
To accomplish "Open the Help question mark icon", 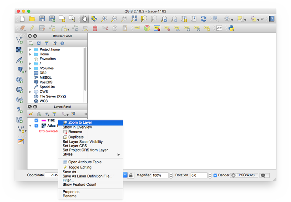I will point(272,19).
